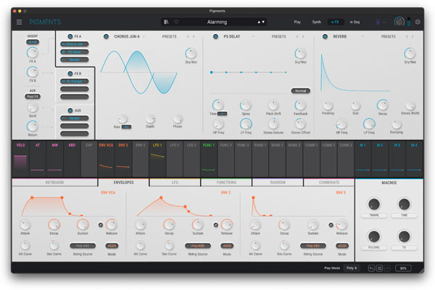This screenshot has width=435, height=290.
Task: Open the settings gear icon
Action: [x=418, y=22]
